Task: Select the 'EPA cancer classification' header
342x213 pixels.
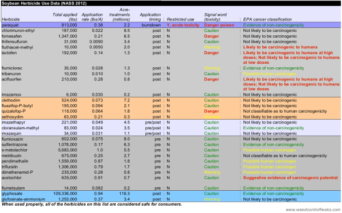Action: click(267, 19)
